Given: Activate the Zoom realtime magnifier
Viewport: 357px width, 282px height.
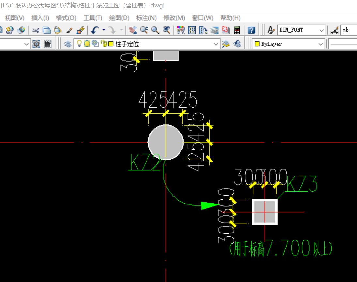Looking at the screenshot, I should click(x=144, y=30).
